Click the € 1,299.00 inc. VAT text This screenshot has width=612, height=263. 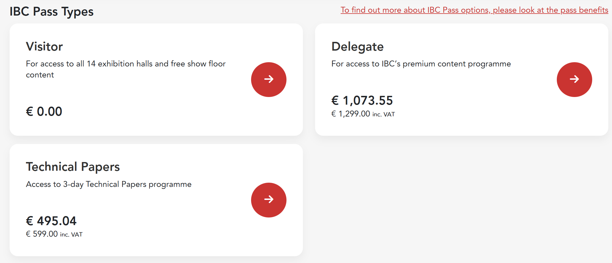(x=363, y=114)
